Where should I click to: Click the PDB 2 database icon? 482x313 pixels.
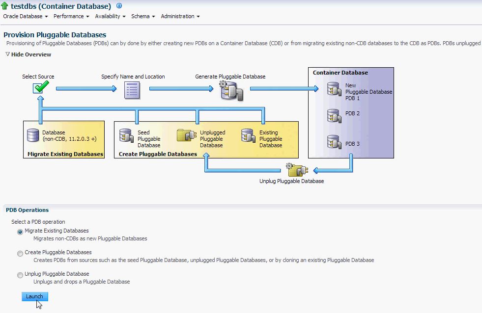point(335,116)
